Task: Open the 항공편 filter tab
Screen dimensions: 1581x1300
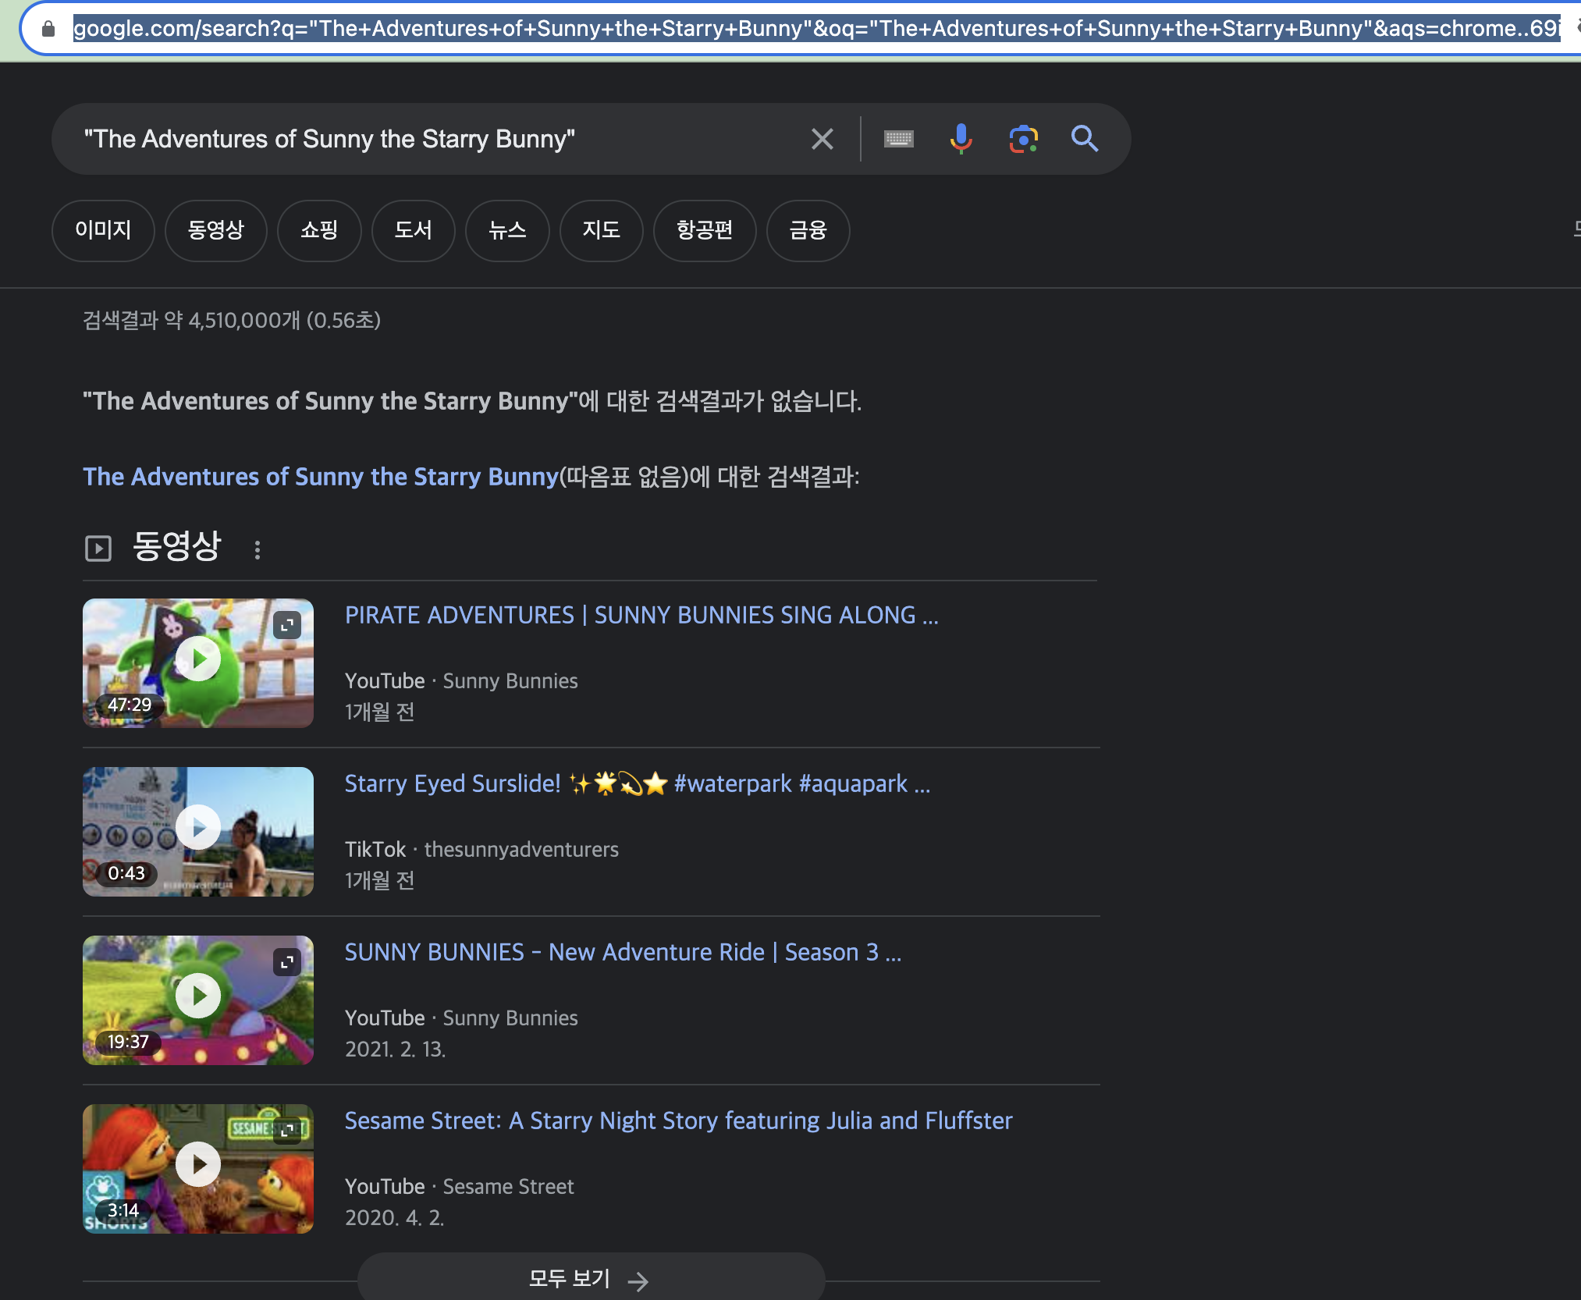Action: tap(704, 230)
